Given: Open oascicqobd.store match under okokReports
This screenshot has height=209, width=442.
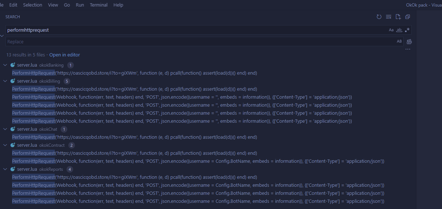Looking at the screenshot, I should 135,177.
